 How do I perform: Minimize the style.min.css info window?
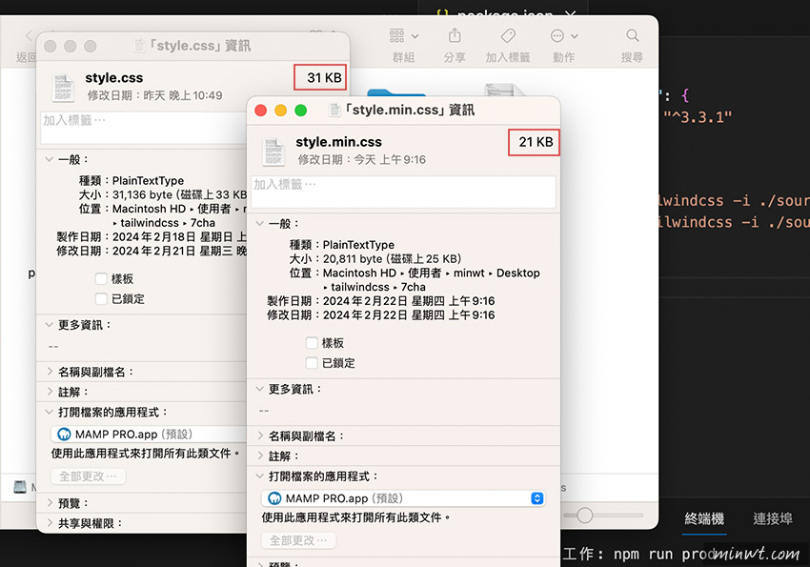[x=280, y=110]
